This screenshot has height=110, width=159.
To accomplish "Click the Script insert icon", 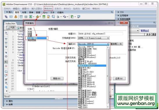I will pos(64,17).
